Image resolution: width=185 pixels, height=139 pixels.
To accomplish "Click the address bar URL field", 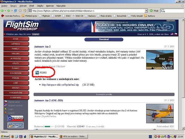I will pos(88,11).
